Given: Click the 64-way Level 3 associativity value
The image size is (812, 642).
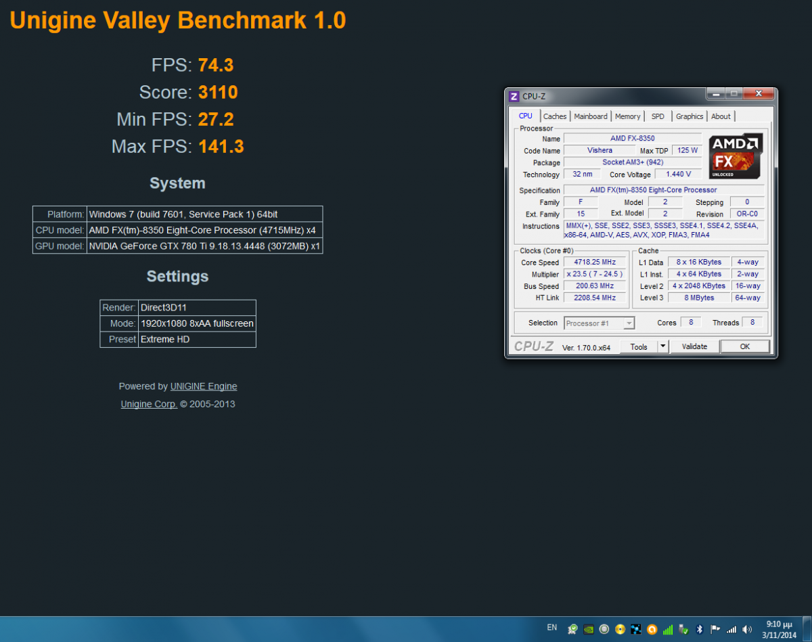Looking at the screenshot, I should pyautogui.click(x=748, y=298).
